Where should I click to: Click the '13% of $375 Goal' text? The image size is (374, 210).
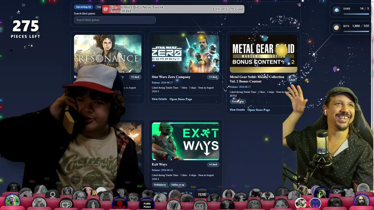click(228, 9)
